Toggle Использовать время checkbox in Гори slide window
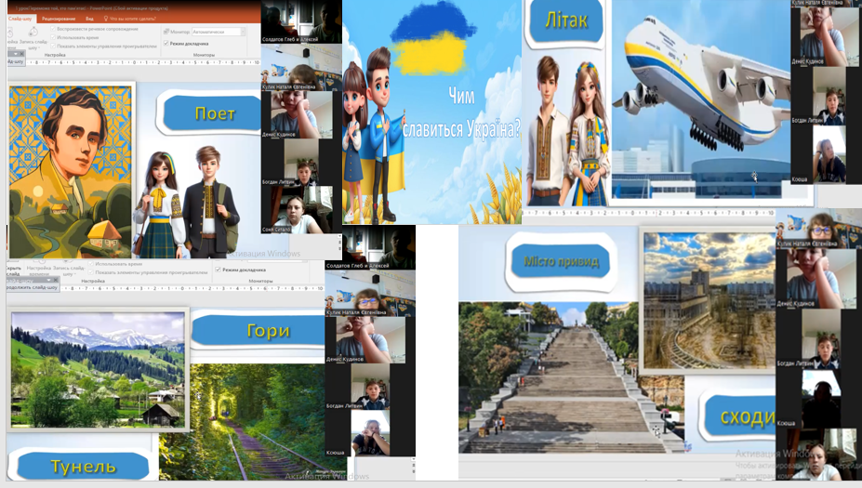This screenshot has width=862, height=488. click(91, 264)
